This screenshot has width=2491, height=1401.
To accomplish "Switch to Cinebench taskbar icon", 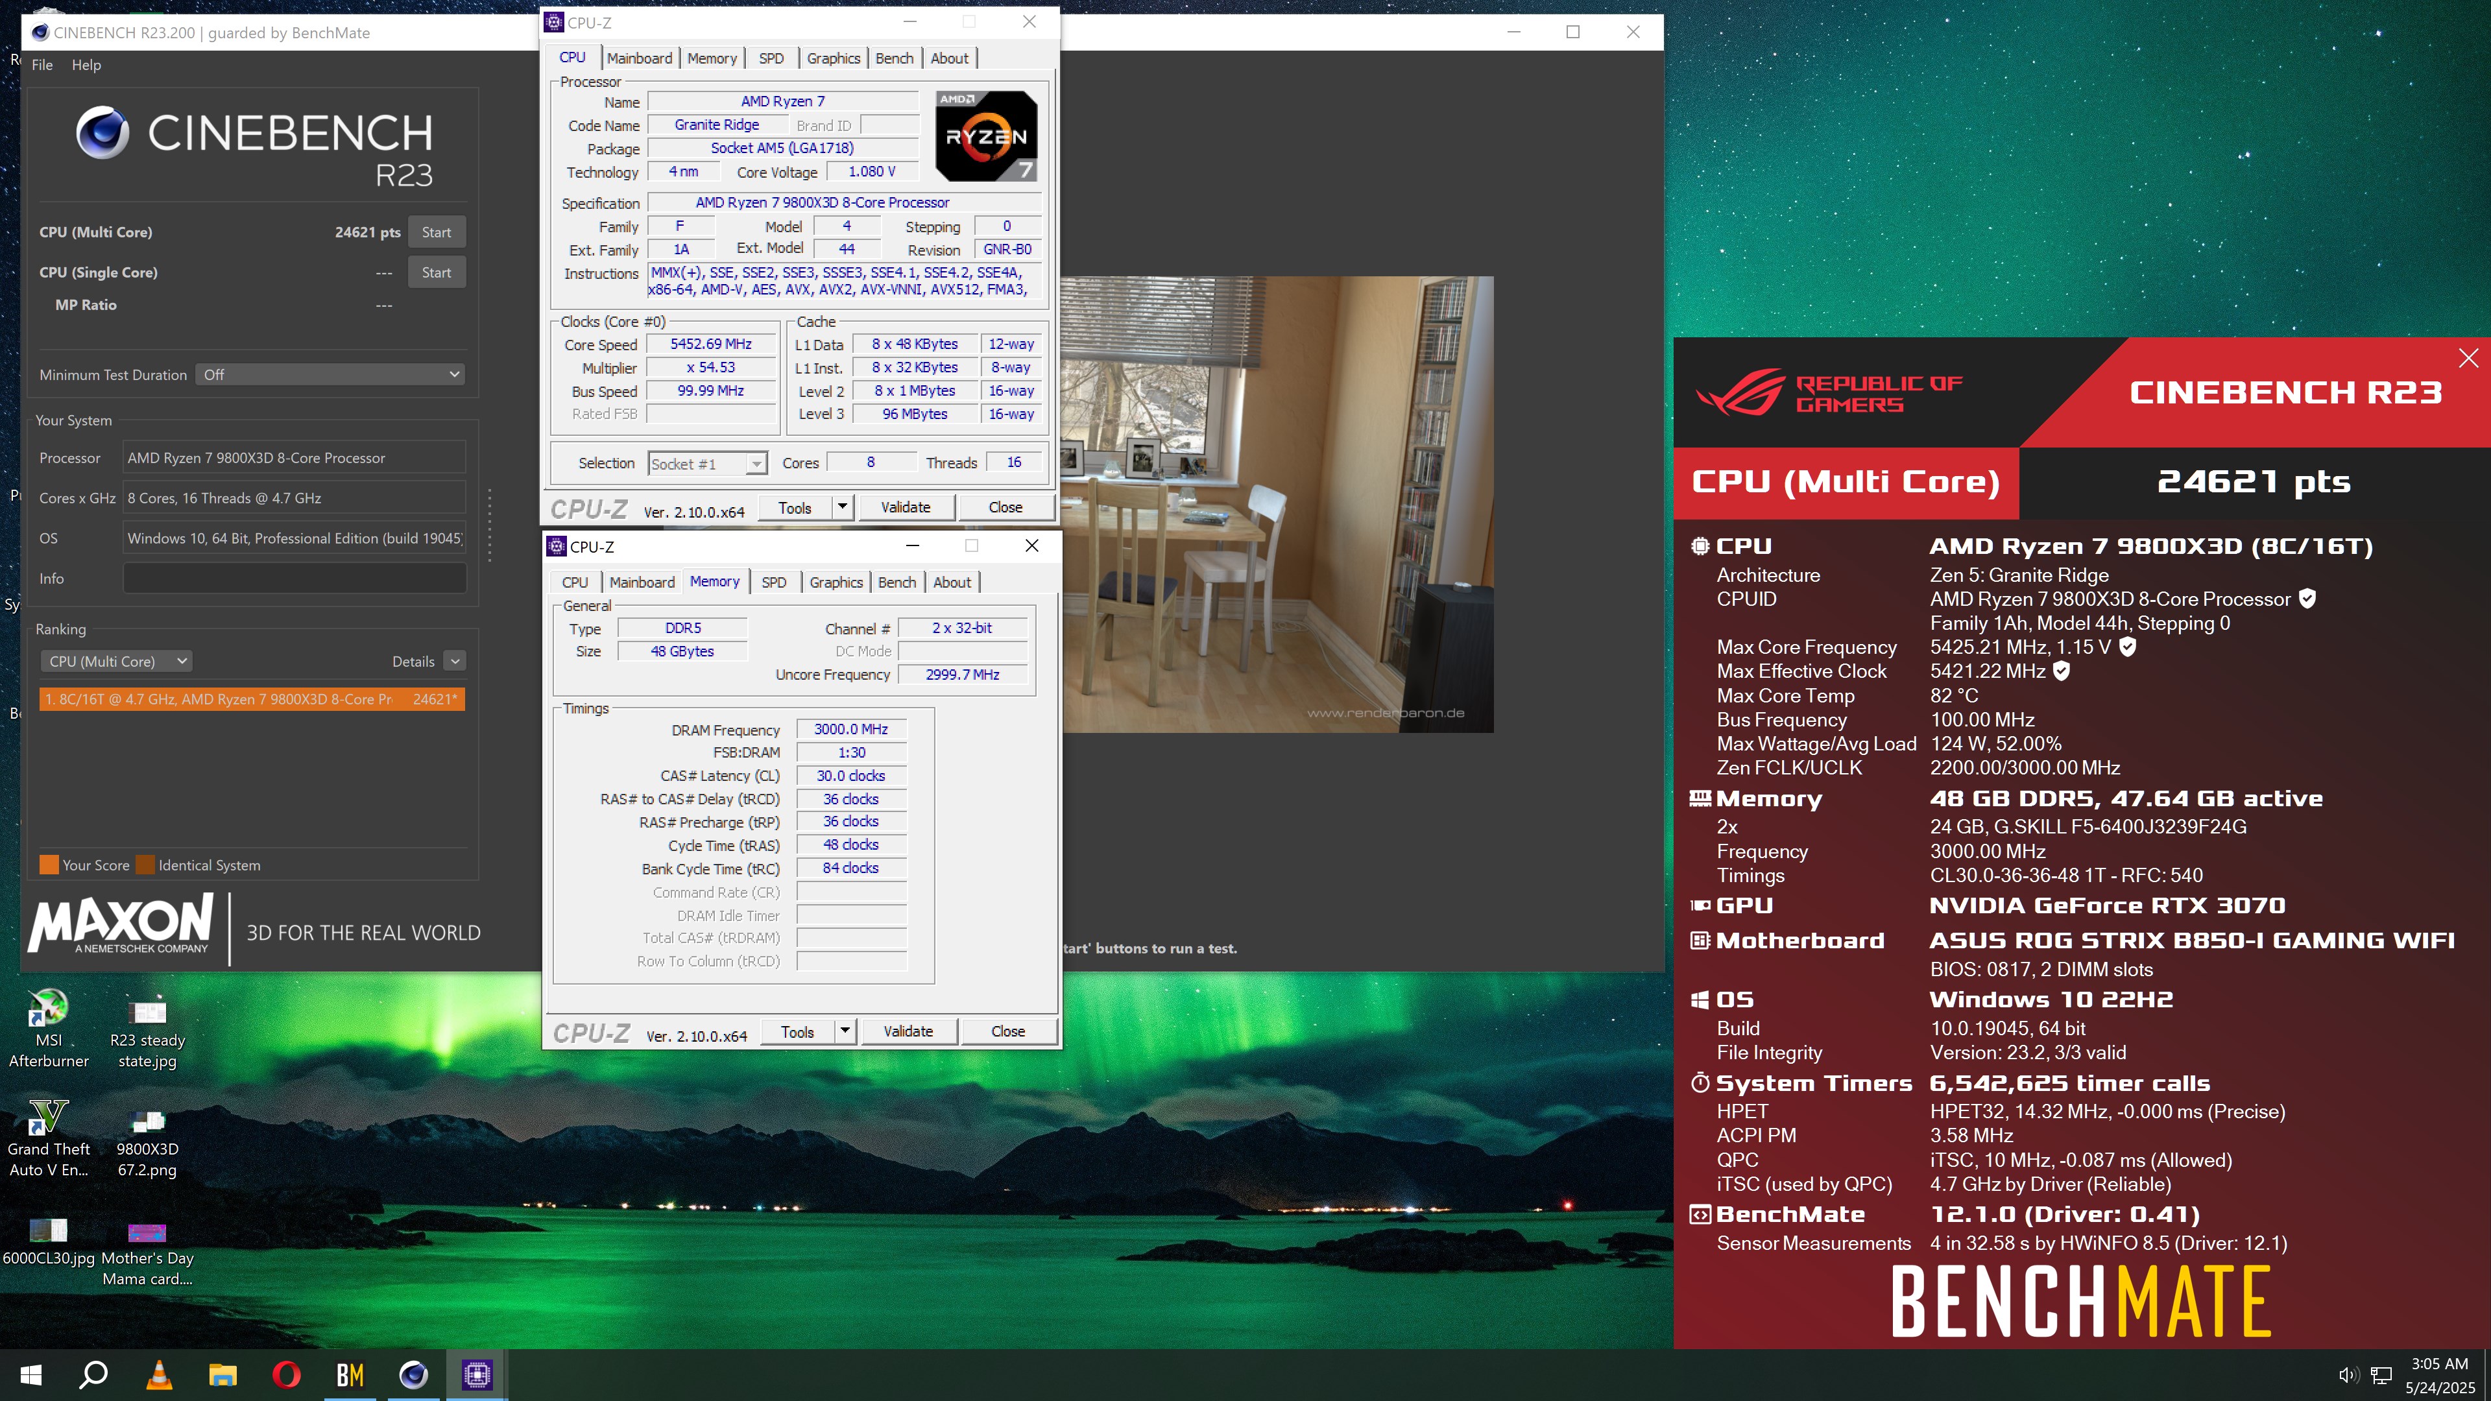I will (414, 1374).
